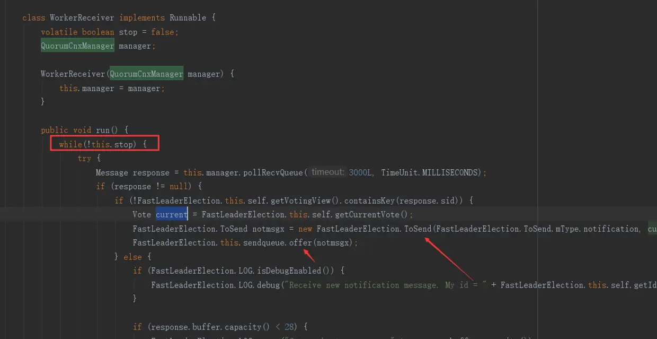Select the 'volatile boolean stop = false;' line
Screen dimensions: 657x339
click(x=110, y=32)
